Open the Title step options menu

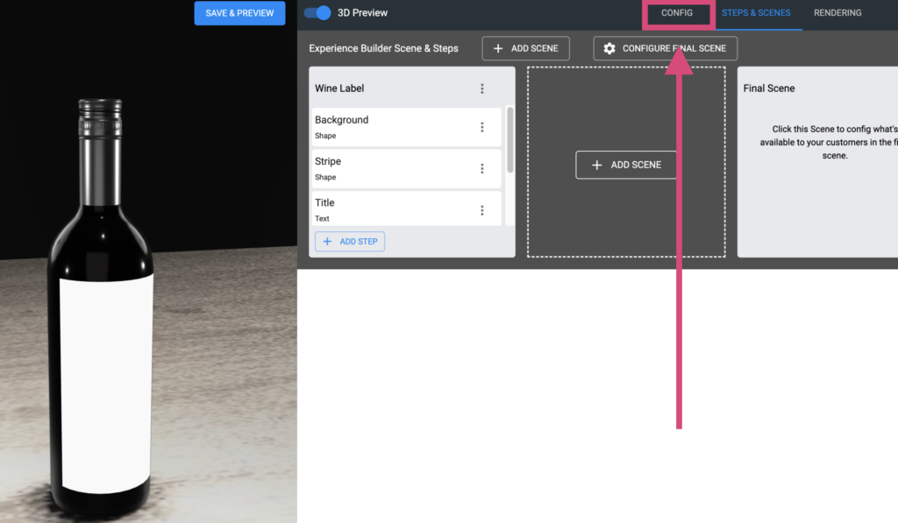coord(482,210)
